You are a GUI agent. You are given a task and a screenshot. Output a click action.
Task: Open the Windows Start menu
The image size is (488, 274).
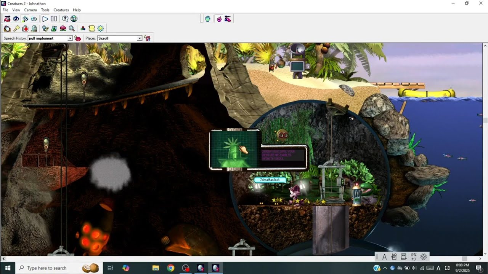pos(8,268)
